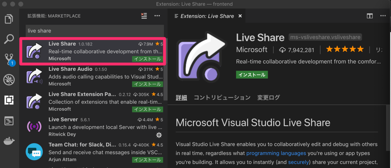The height and width of the screenshot is (168, 391).
Task: Open the Debug view
Action: [x=9, y=80]
